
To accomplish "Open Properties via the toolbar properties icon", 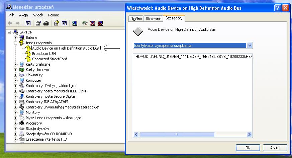I will [38, 23].
